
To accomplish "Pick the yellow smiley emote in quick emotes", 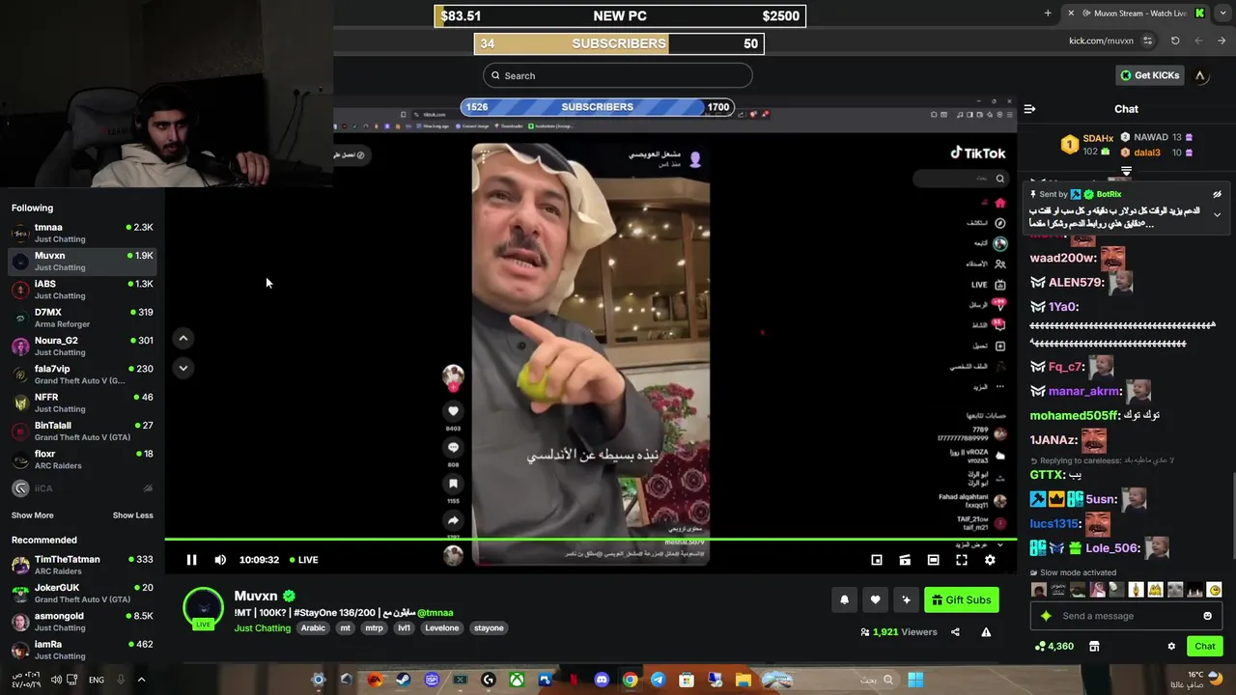I will click(1215, 590).
